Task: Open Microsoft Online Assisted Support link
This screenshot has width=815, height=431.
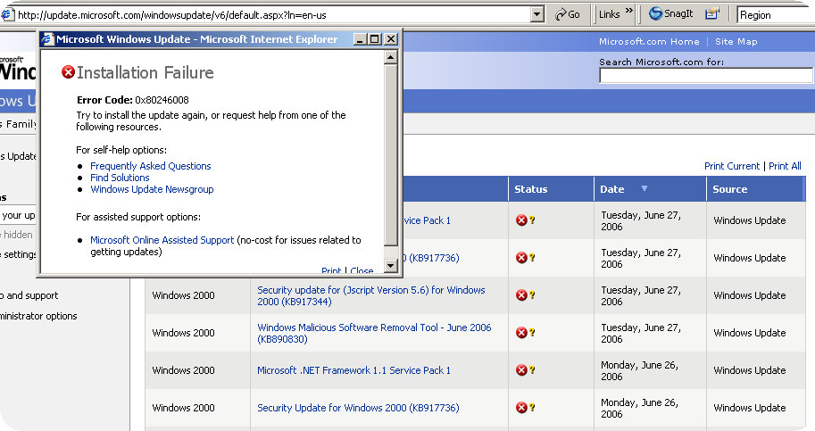Action: (x=162, y=240)
